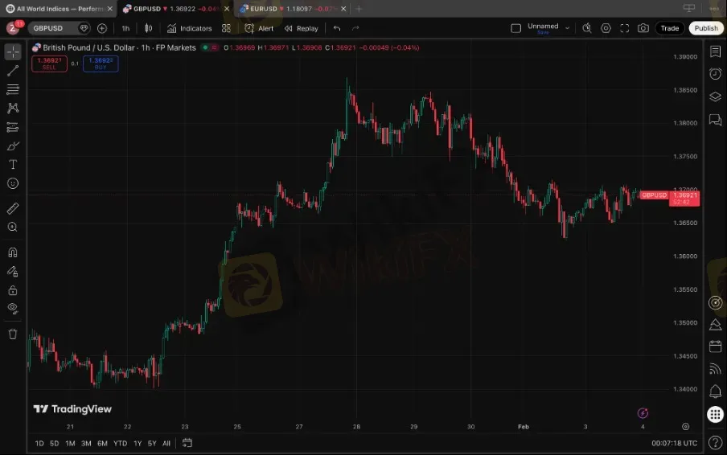Viewport: 727px width, 455px height.
Task: Open the 1h interval dropdown
Action: pyautogui.click(x=125, y=28)
